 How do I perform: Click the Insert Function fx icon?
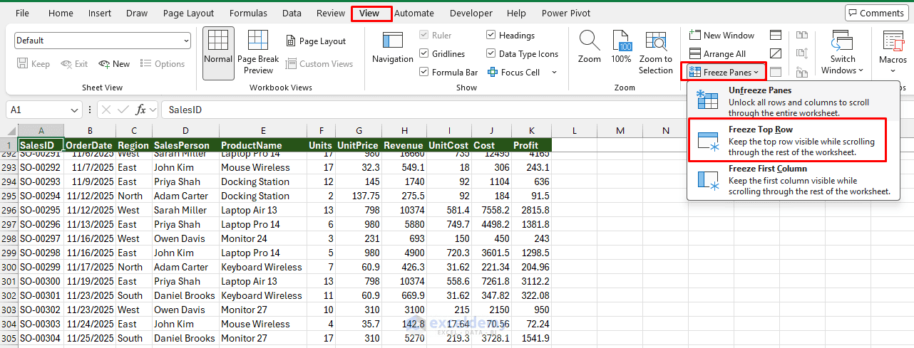141,110
